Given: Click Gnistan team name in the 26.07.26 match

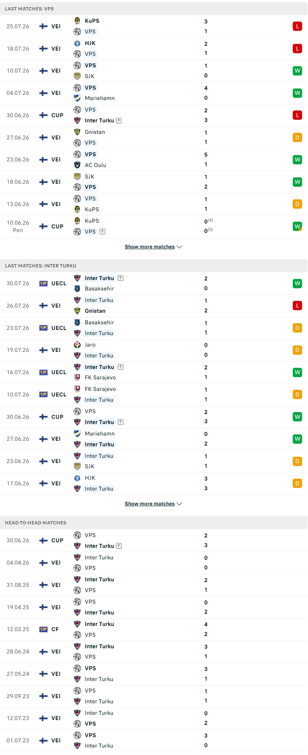Looking at the screenshot, I should pos(95,311).
